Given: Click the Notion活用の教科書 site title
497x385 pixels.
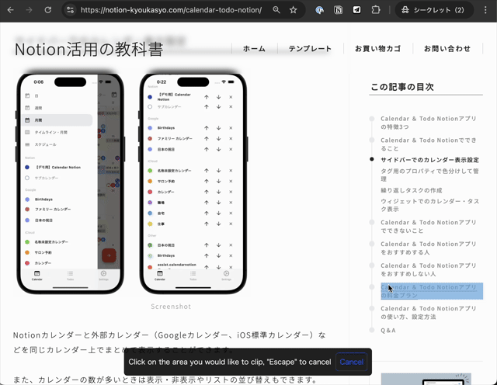Looking at the screenshot, I should pyautogui.click(x=89, y=50).
